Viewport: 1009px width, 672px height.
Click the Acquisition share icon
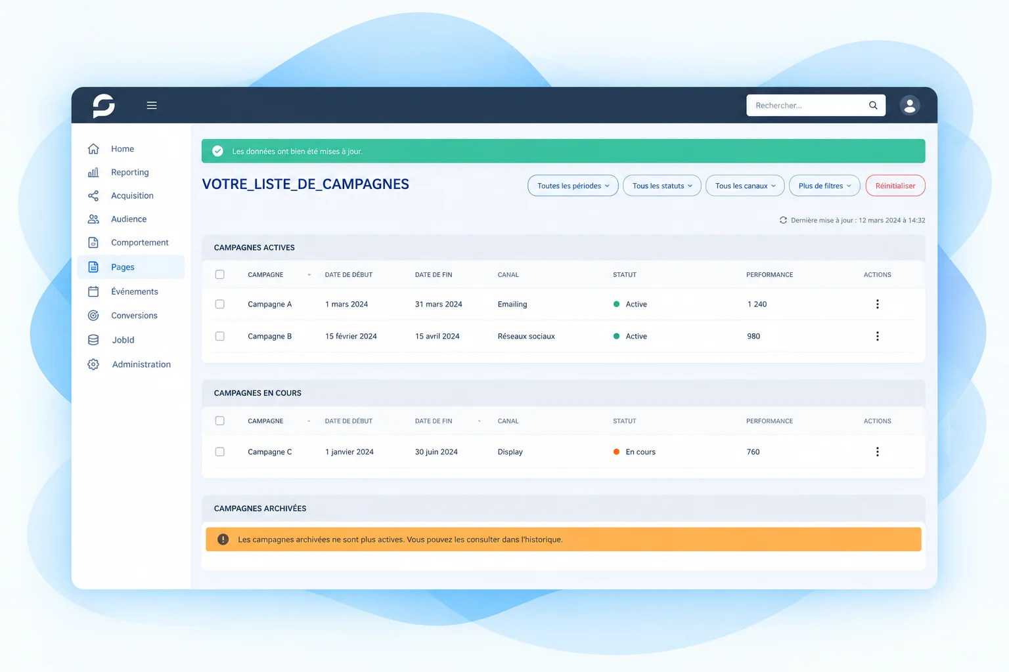pyautogui.click(x=93, y=196)
